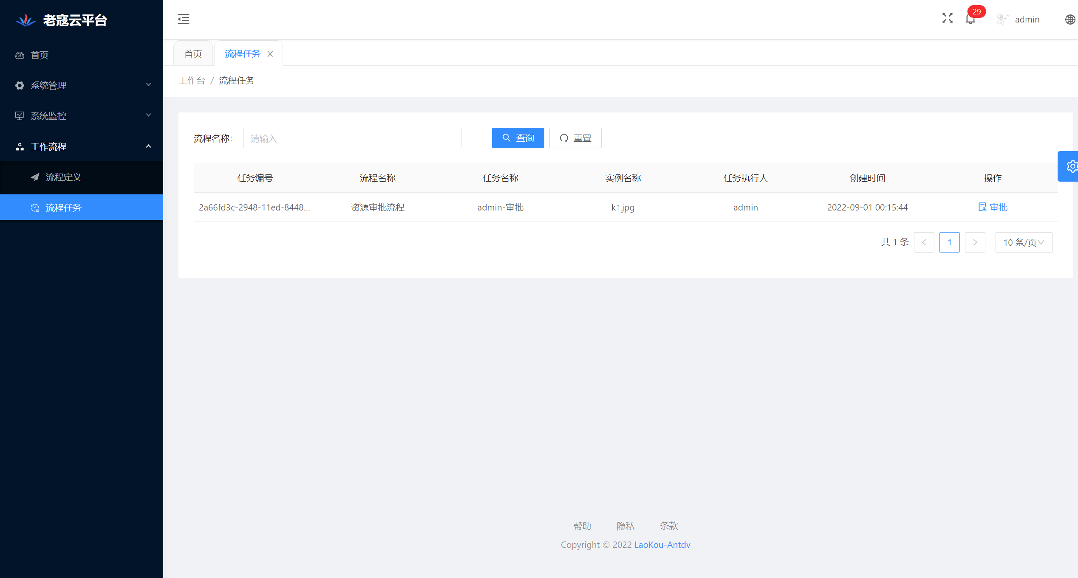This screenshot has height=578, width=1078.
Task: Select 流程定义 in the sidebar
Action: click(64, 177)
